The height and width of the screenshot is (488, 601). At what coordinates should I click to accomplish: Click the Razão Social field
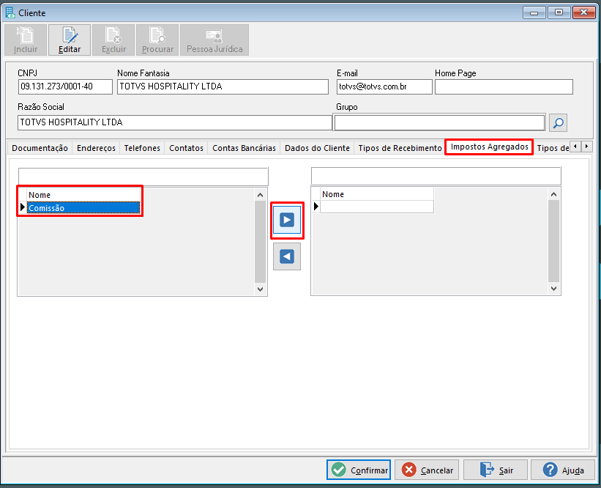click(175, 123)
